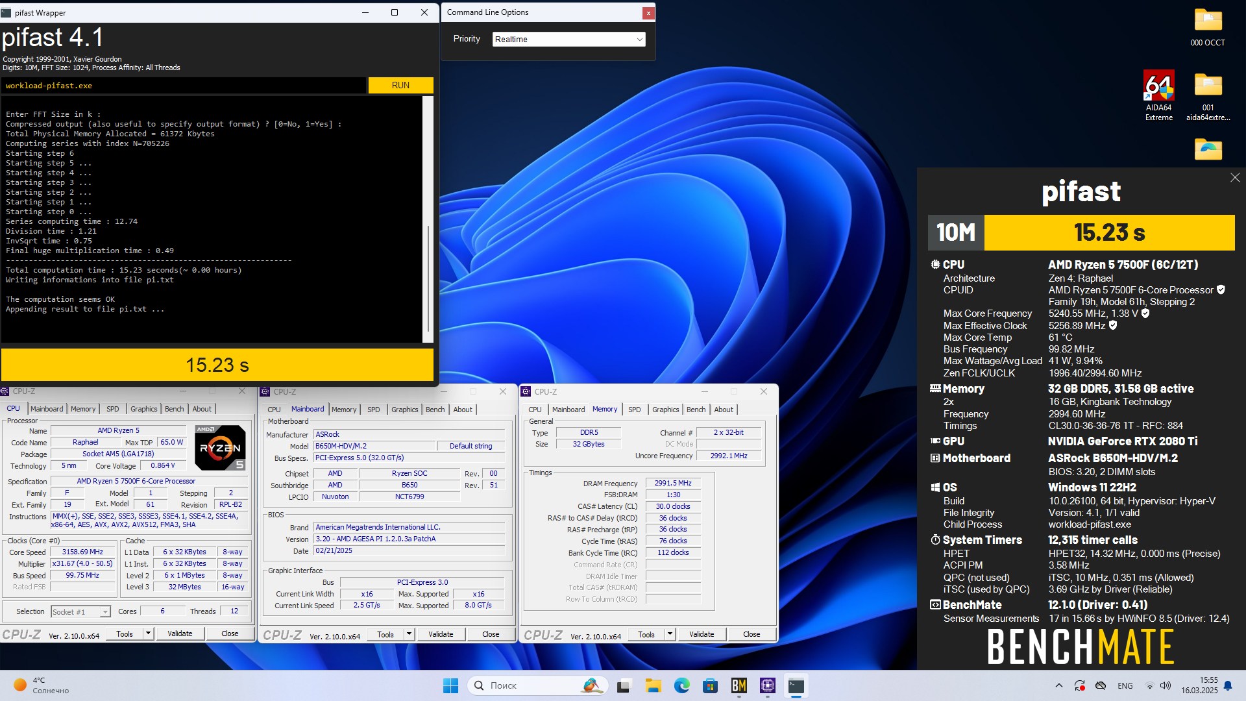Screen dimensions: 1246x701
Task: Click the Default string field in Mainboard
Action: point(471,446)
